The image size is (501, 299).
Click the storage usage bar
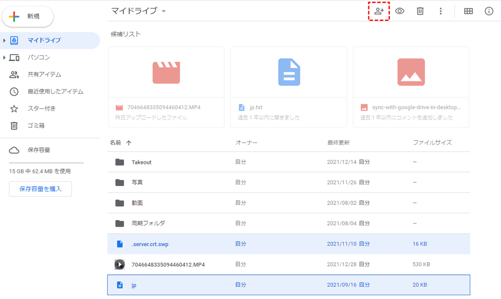pyautogui.click(x=46, y=163)
